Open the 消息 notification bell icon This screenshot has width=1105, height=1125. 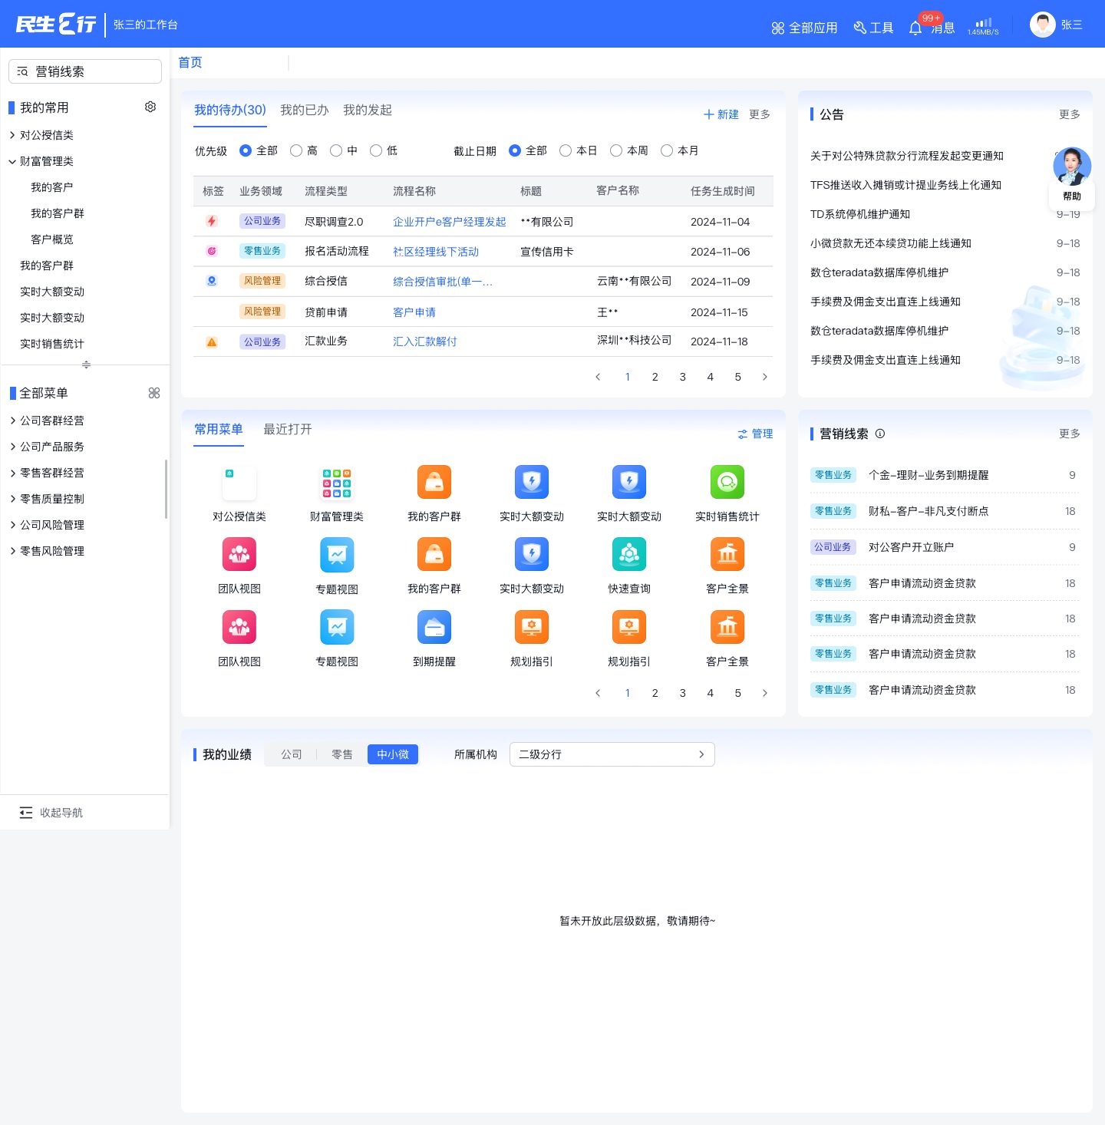[915, 28]
